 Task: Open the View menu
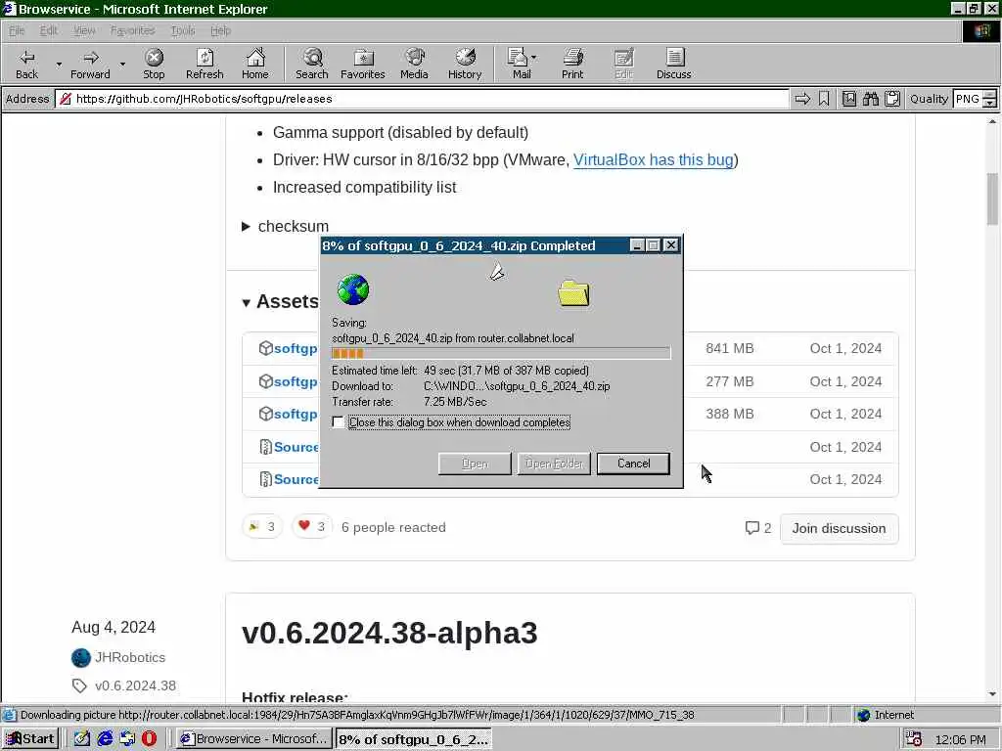tap(84, 30)
